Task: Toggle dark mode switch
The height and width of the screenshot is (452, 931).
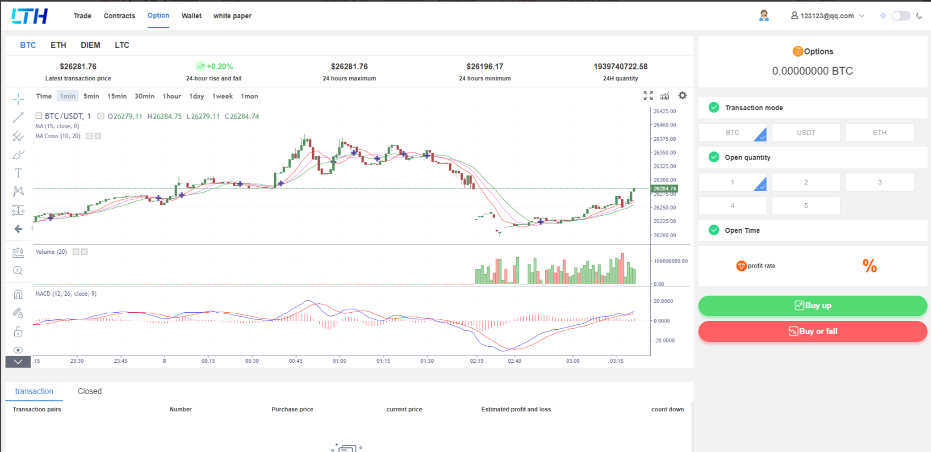Action: [901, 16]
